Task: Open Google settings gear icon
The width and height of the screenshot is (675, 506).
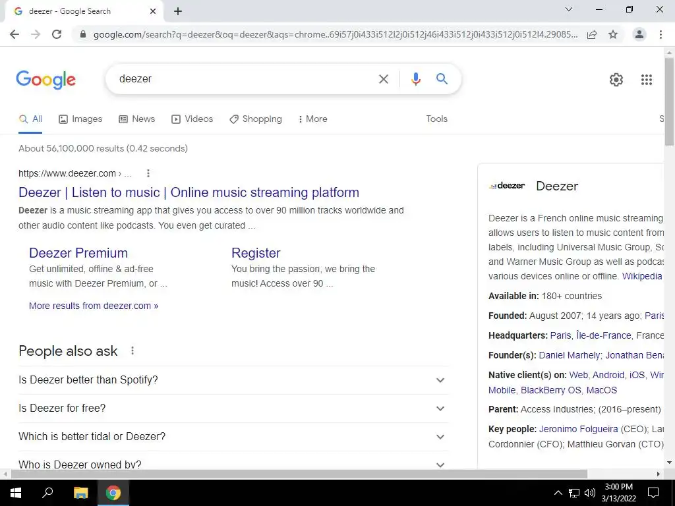Action: (616, 80)
